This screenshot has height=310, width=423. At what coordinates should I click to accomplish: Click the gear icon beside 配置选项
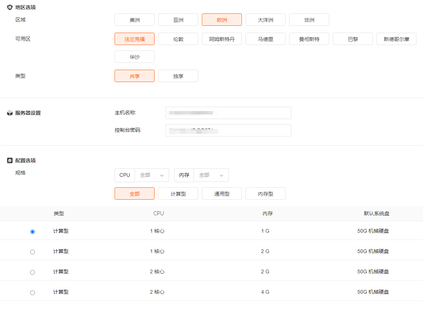pos(10,160)
